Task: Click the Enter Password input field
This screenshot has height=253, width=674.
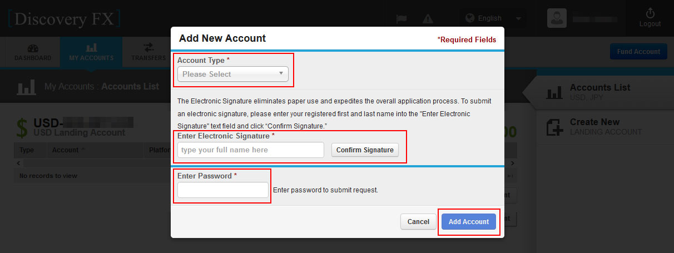Action: 223,190
